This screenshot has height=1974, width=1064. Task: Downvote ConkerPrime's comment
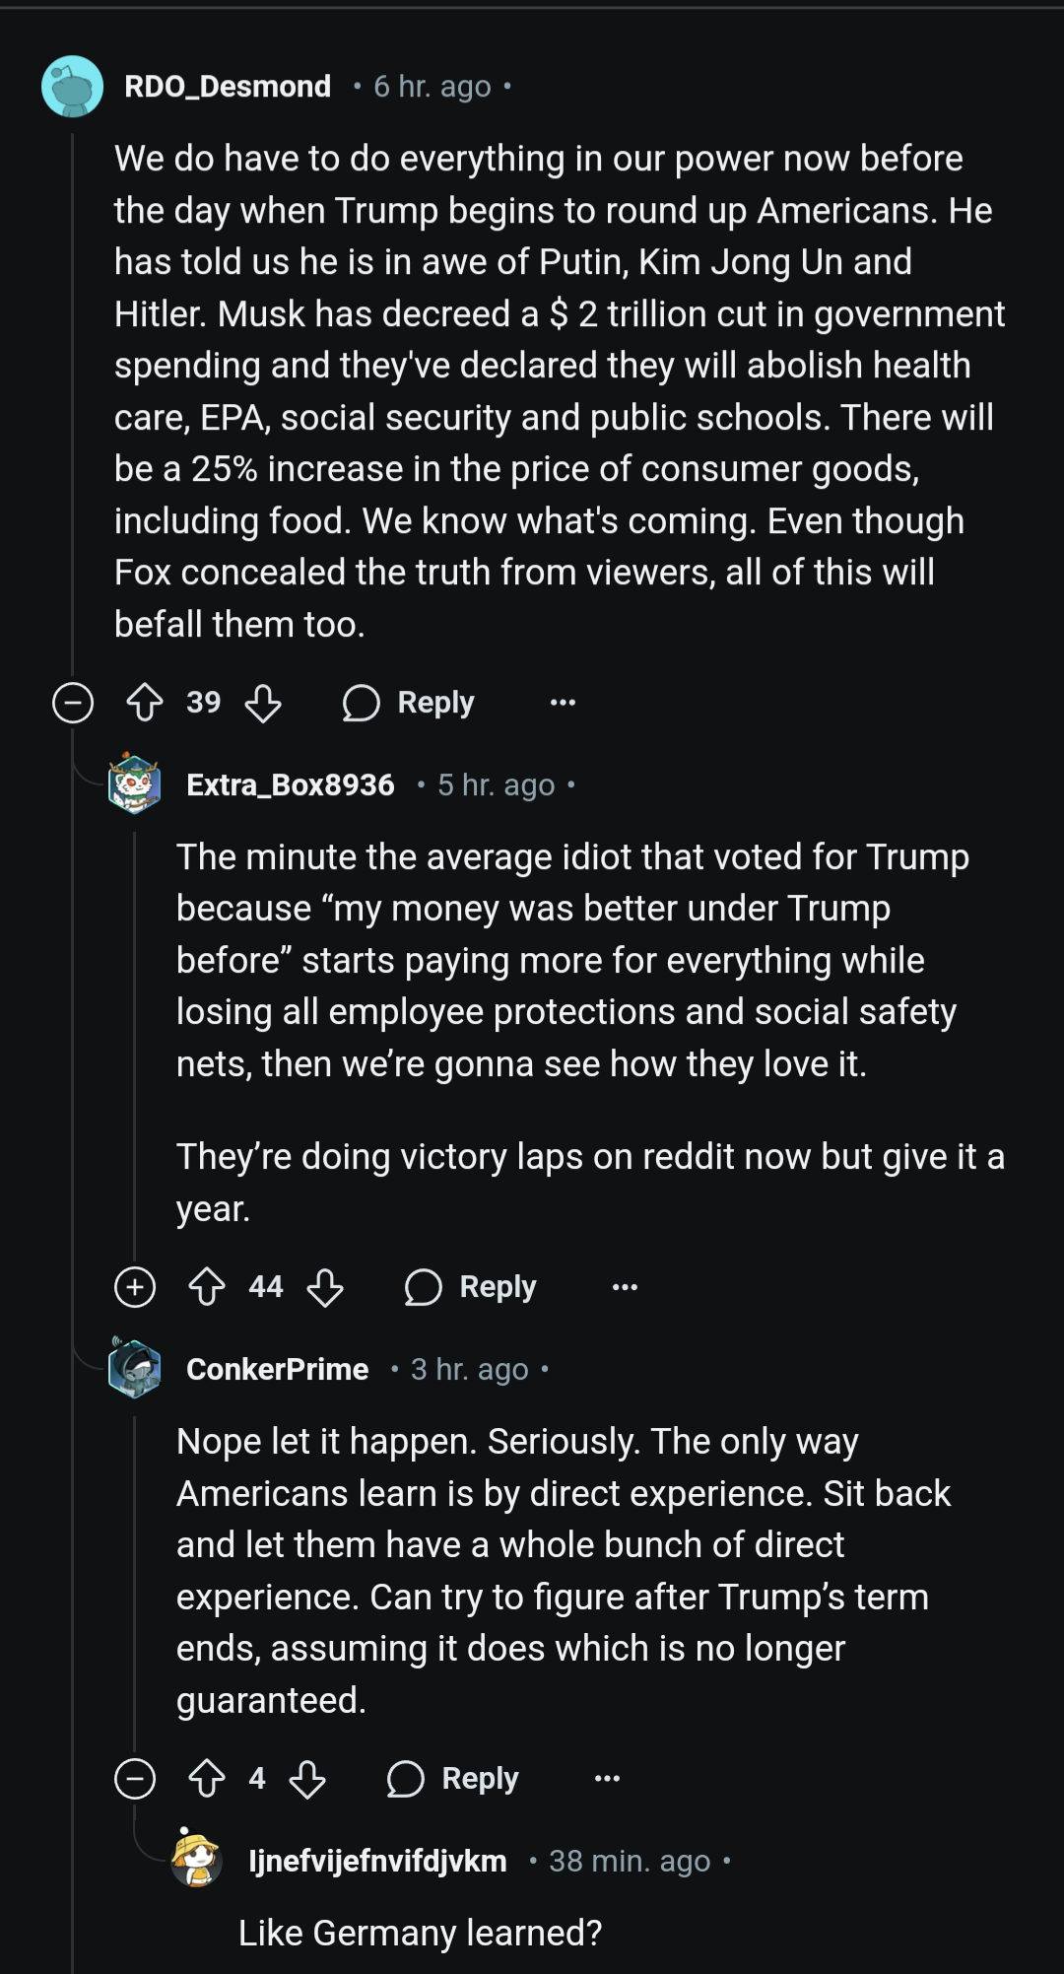(307, 1779)
